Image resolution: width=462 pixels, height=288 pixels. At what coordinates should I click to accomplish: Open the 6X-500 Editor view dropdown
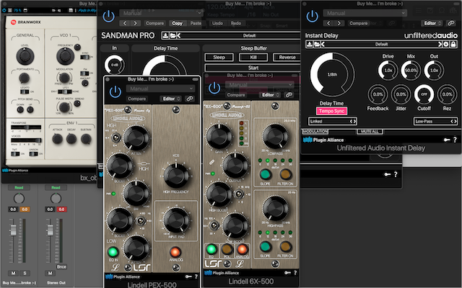click(271, 94)
